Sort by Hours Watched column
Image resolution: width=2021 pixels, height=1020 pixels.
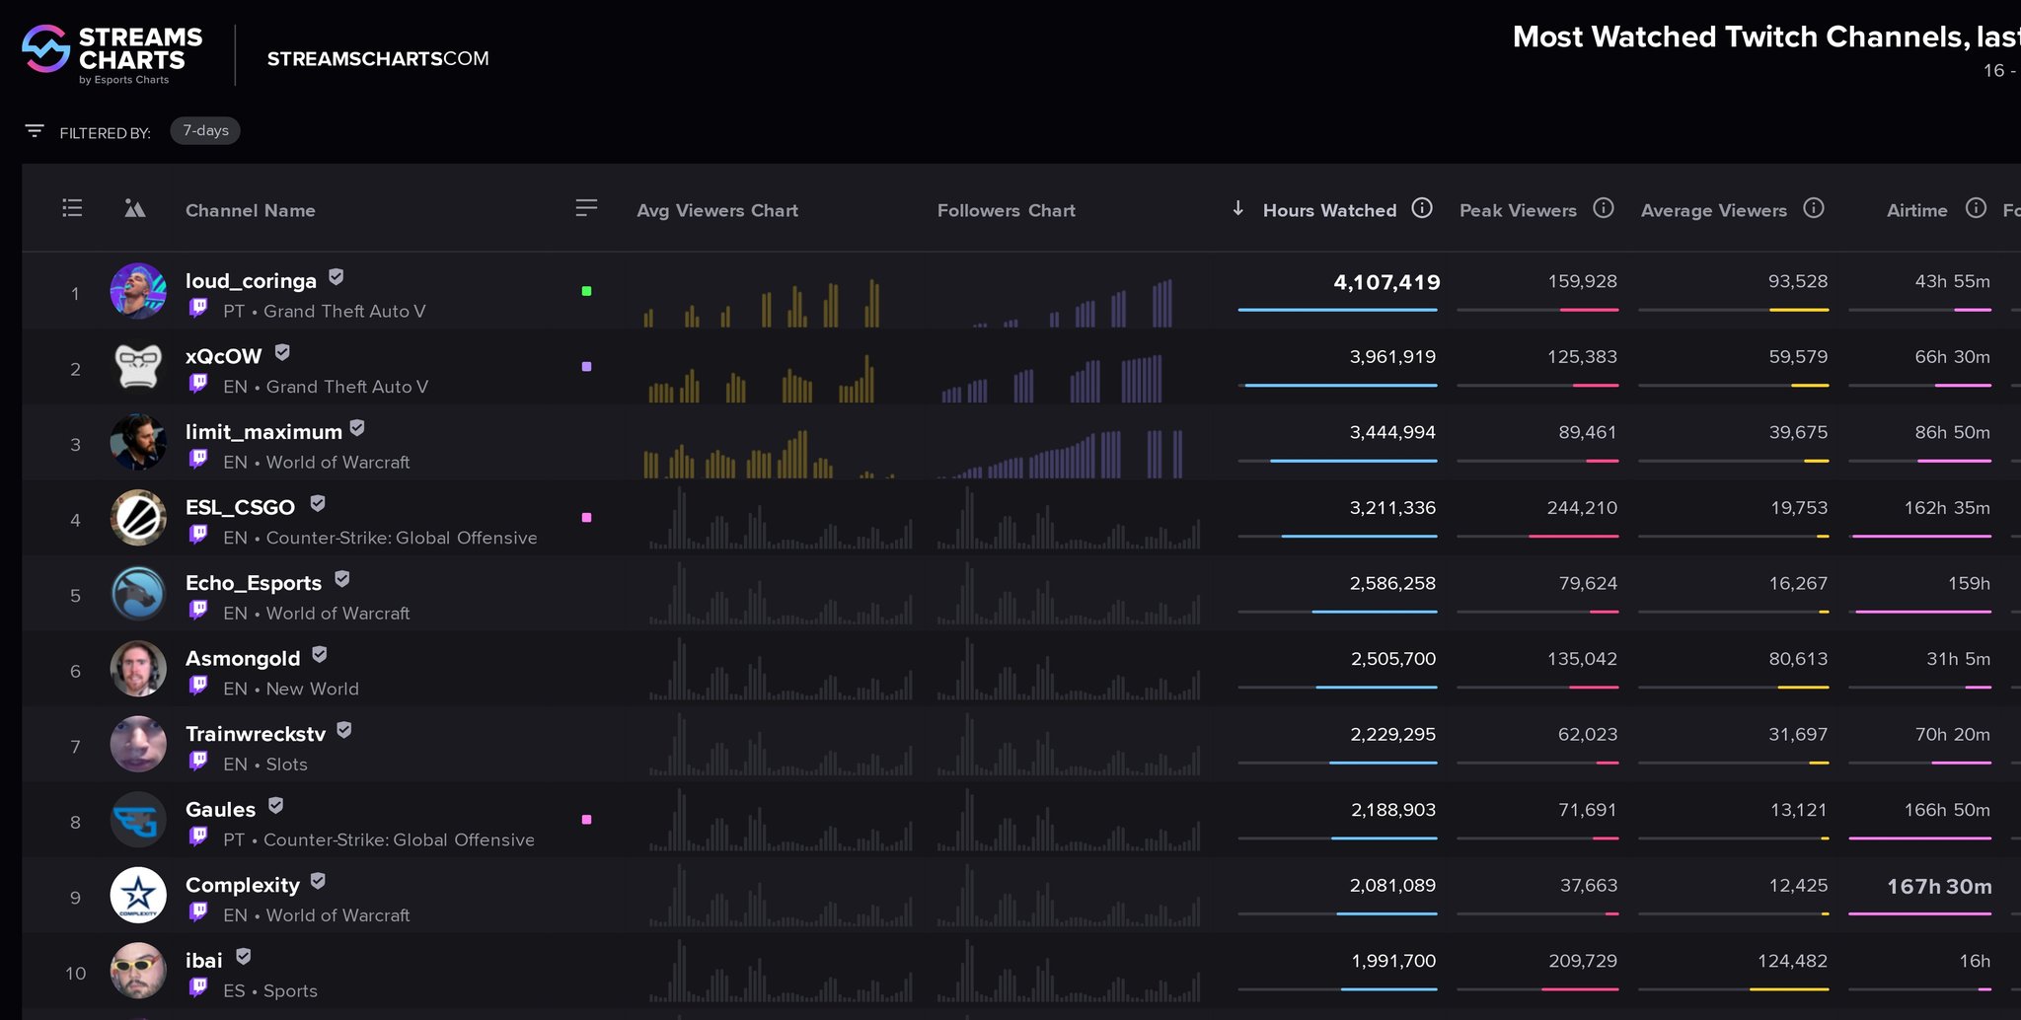click(x=1329, y=210)
